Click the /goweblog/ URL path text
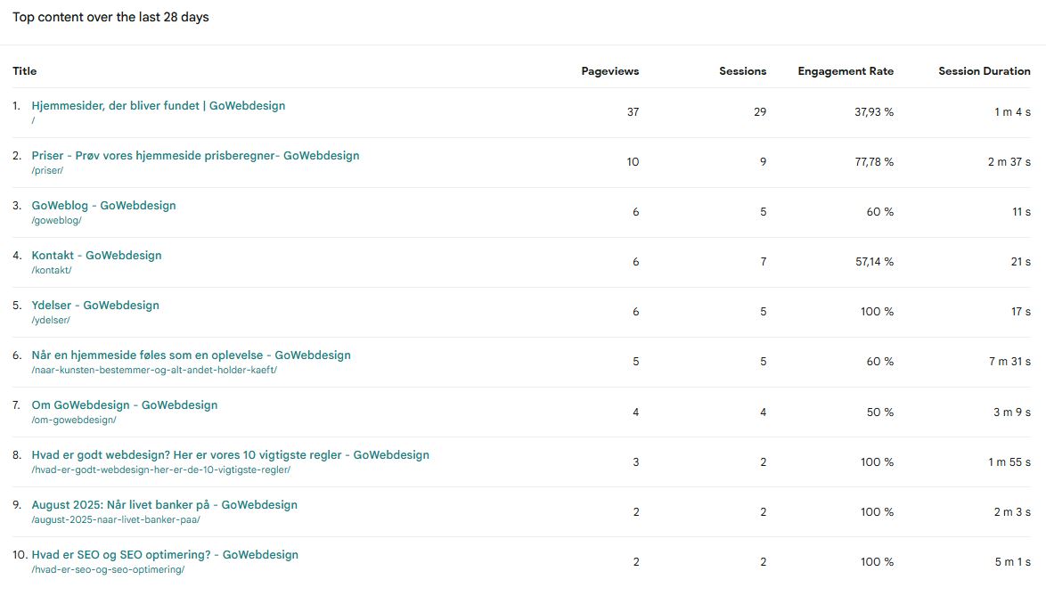 point(56,220)
